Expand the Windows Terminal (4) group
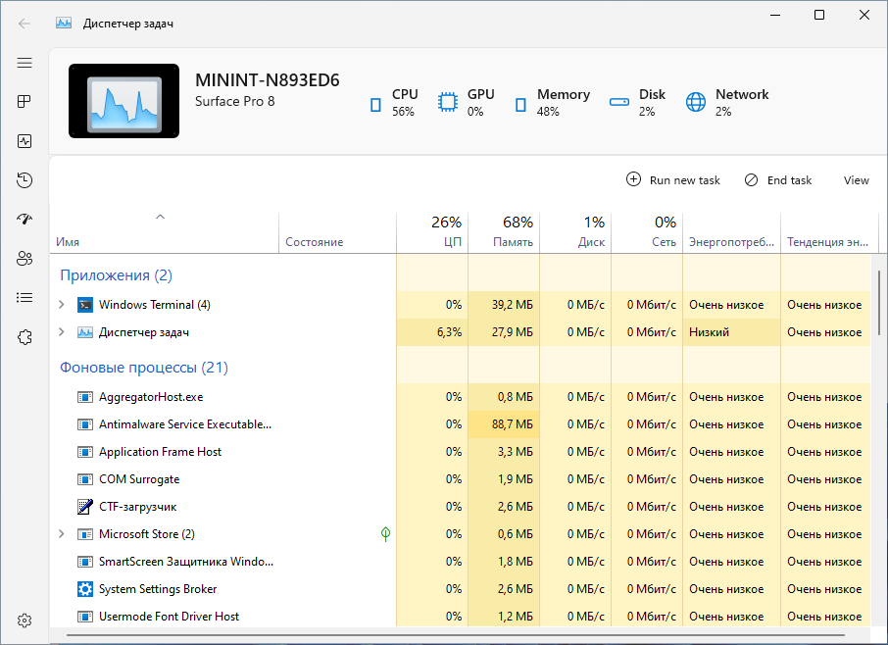Image resolution: width=888 pixels, height=645 pixels. pos(62,305)
